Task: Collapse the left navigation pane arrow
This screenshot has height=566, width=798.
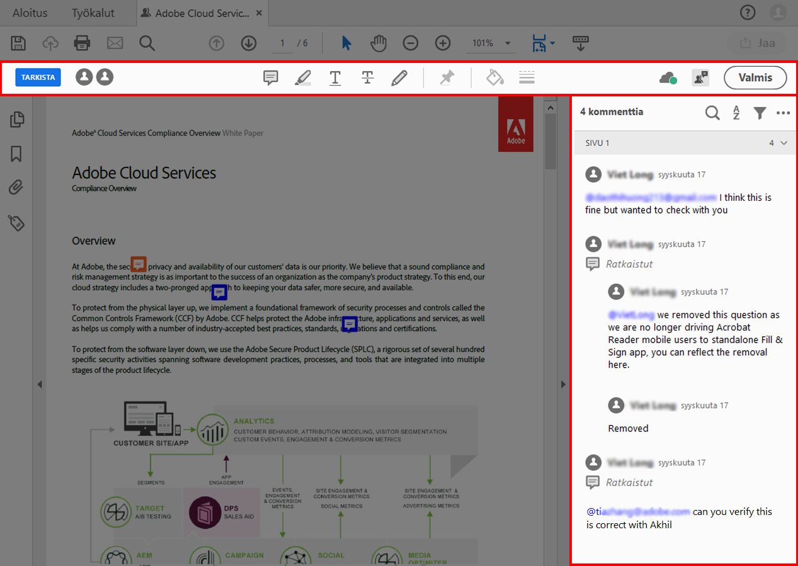Action: 39,384
